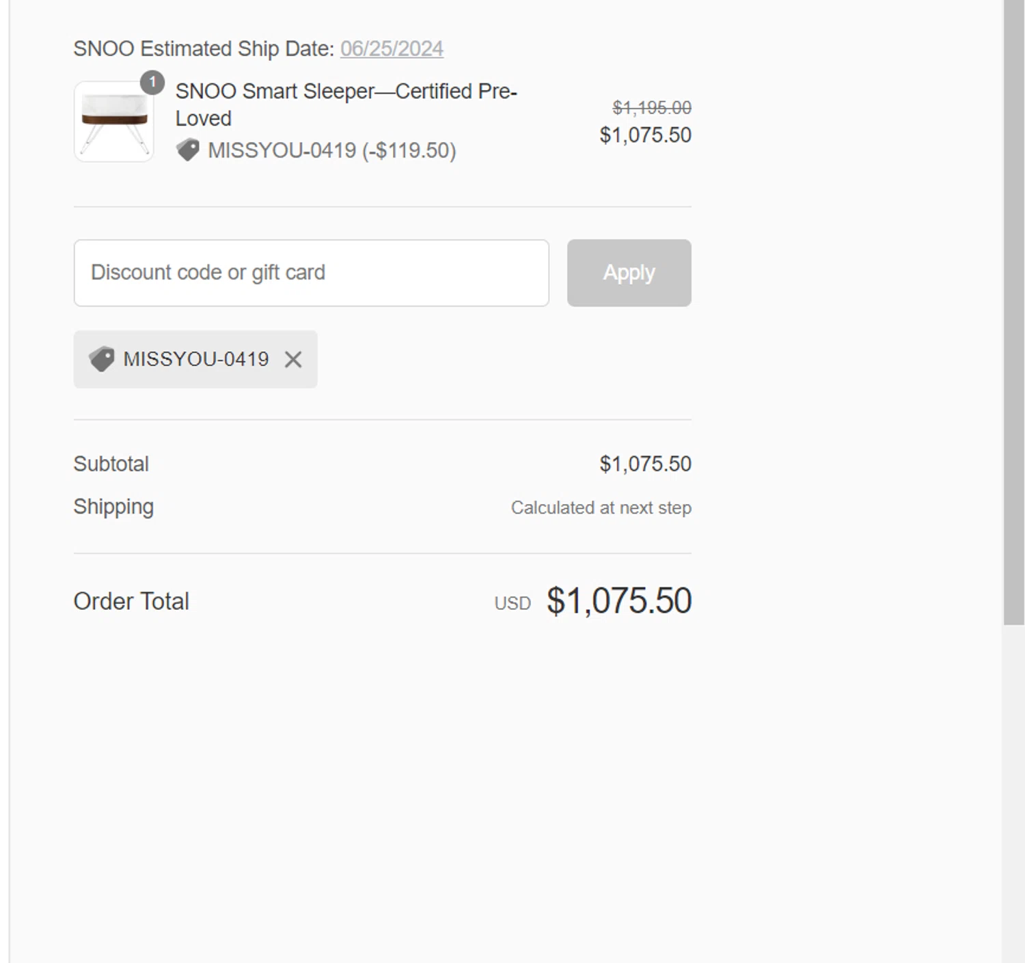Viewport: 1025px width, 963px height.
Task: Focus the discount code or gift card field
Action: 311,273
